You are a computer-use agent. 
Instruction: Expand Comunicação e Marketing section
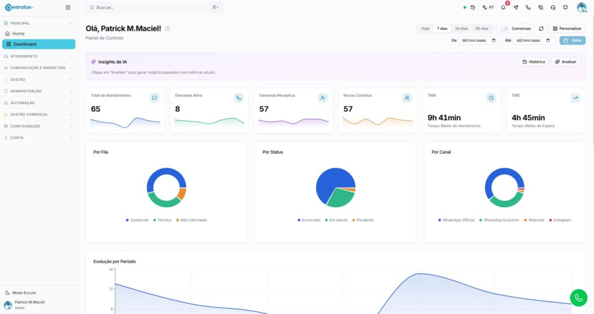pos(39,68)
